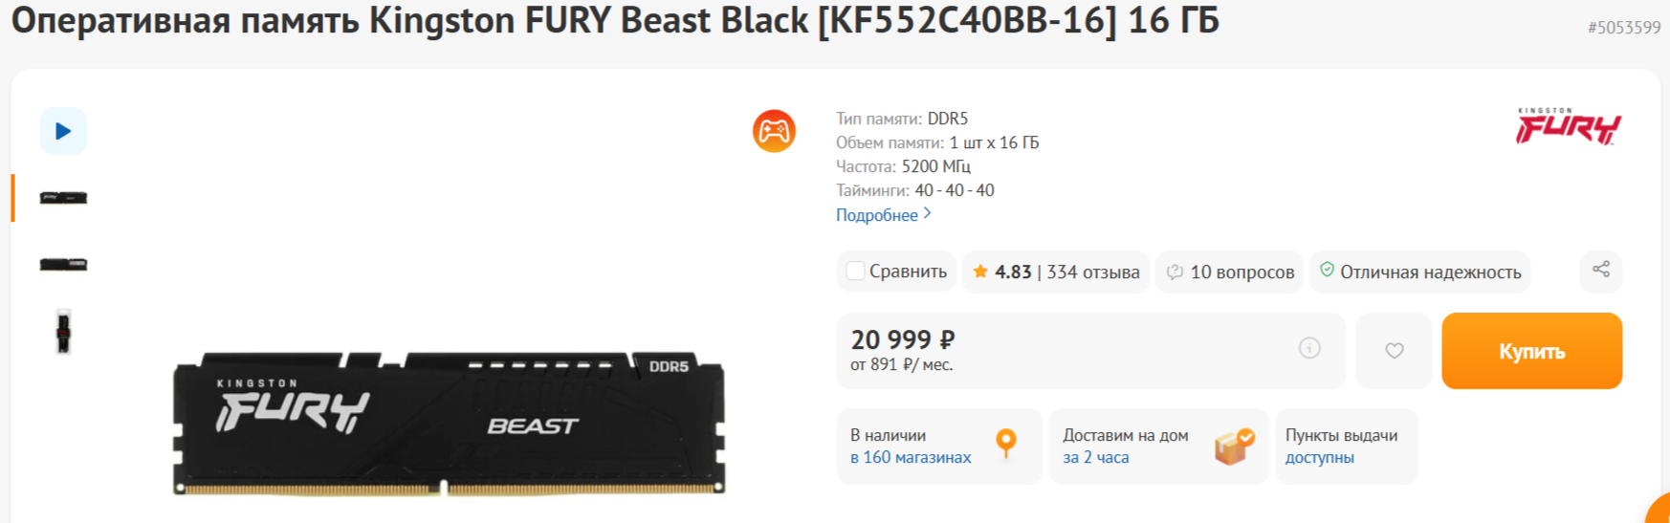Add to favorites with the heart icon

click(1395, 351)
